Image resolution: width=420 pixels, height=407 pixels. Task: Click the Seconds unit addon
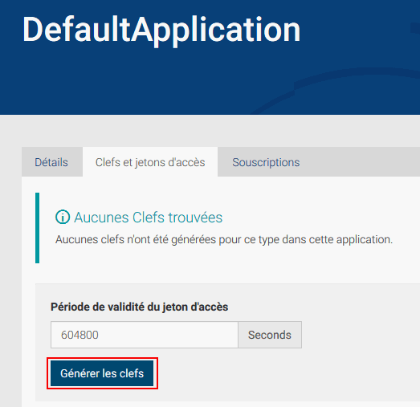click(x=270, y=335)
